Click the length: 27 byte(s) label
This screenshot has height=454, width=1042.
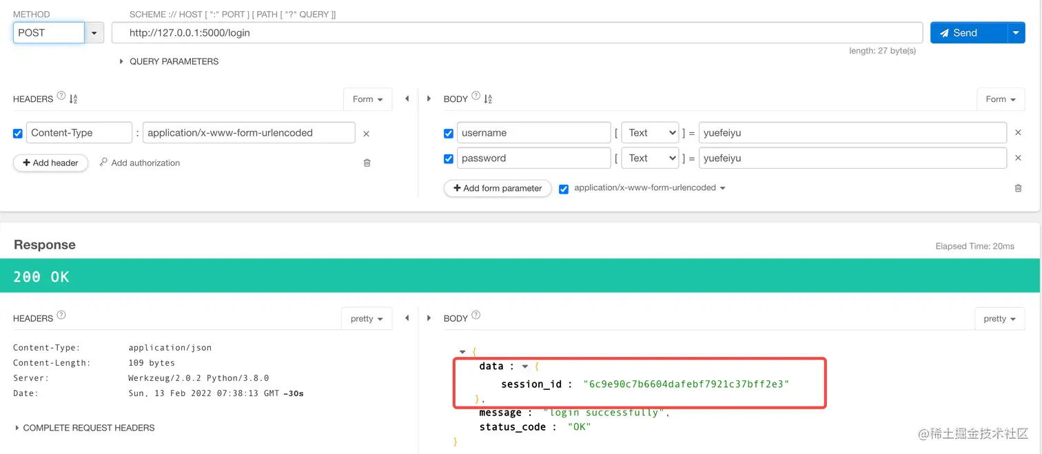pyautogui.click(x=882, y=51)
